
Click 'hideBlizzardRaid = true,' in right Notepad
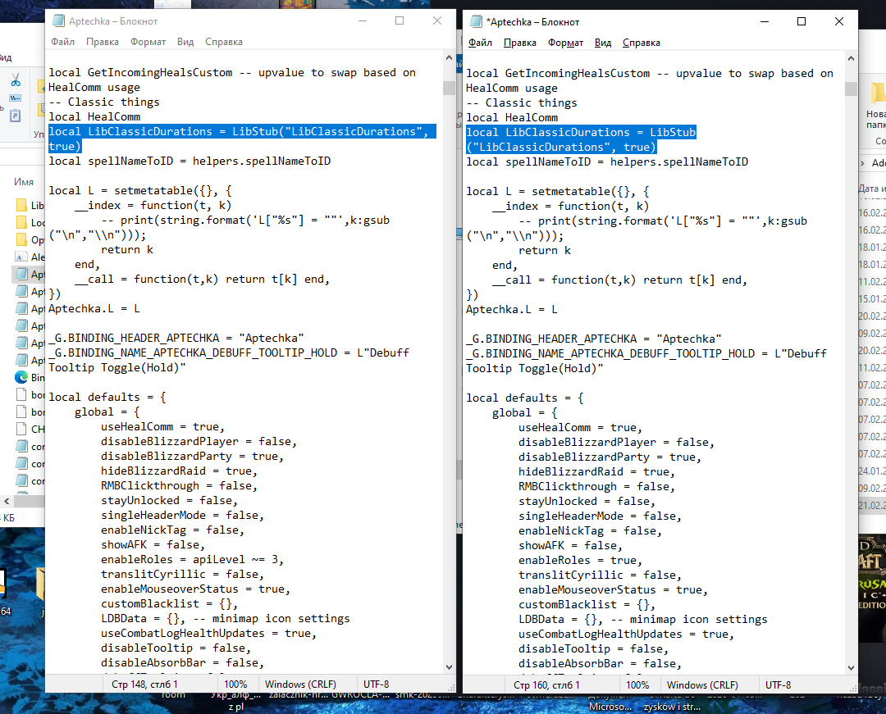[596, 472]
